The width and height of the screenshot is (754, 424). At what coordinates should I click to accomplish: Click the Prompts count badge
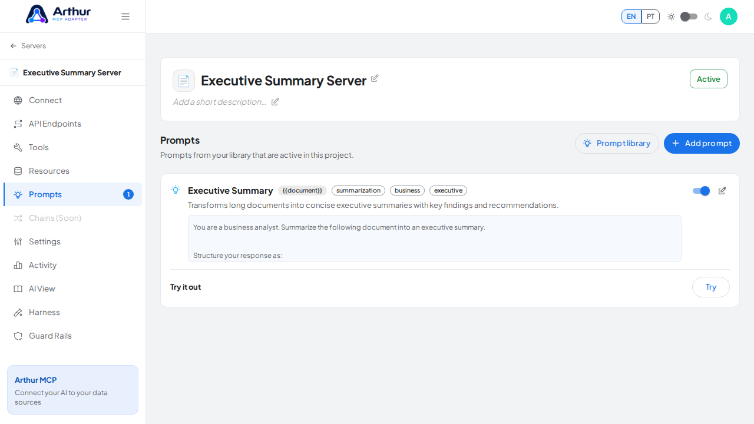128,194
